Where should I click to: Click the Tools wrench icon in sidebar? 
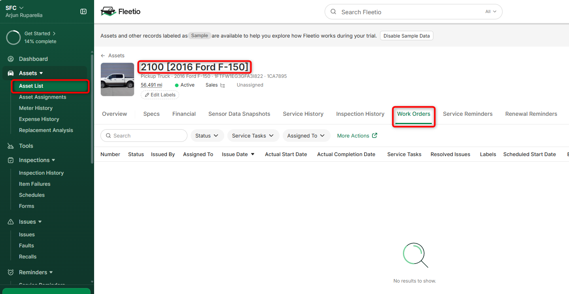pyautogui.click(x=11, y=146)
